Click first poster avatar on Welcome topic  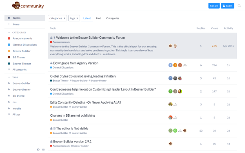pos(170,46)
